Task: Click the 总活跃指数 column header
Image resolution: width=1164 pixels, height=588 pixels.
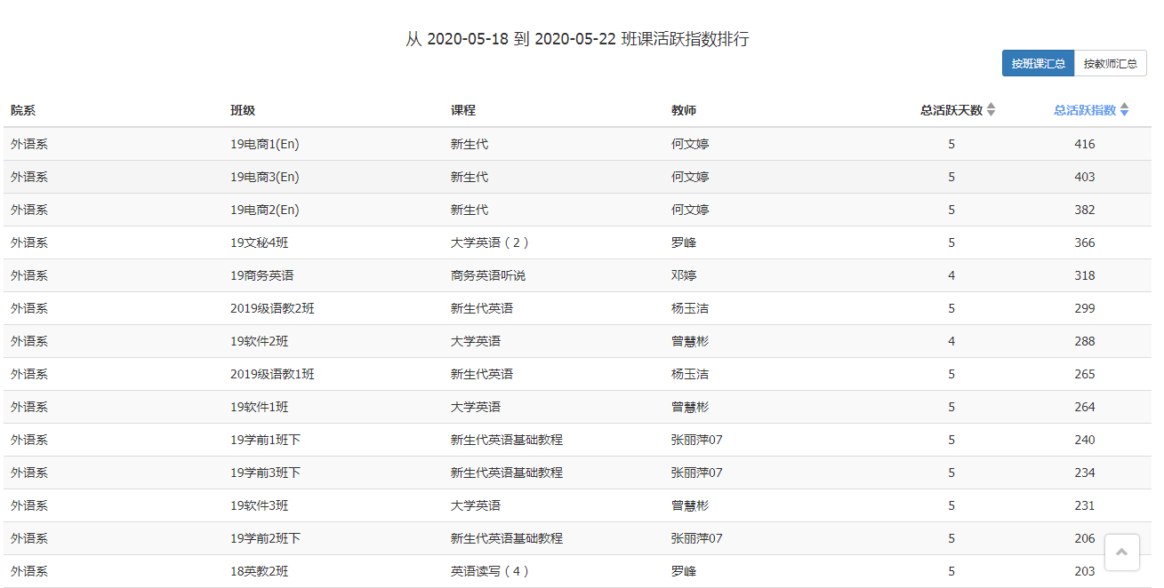Action: point(1085,110)
